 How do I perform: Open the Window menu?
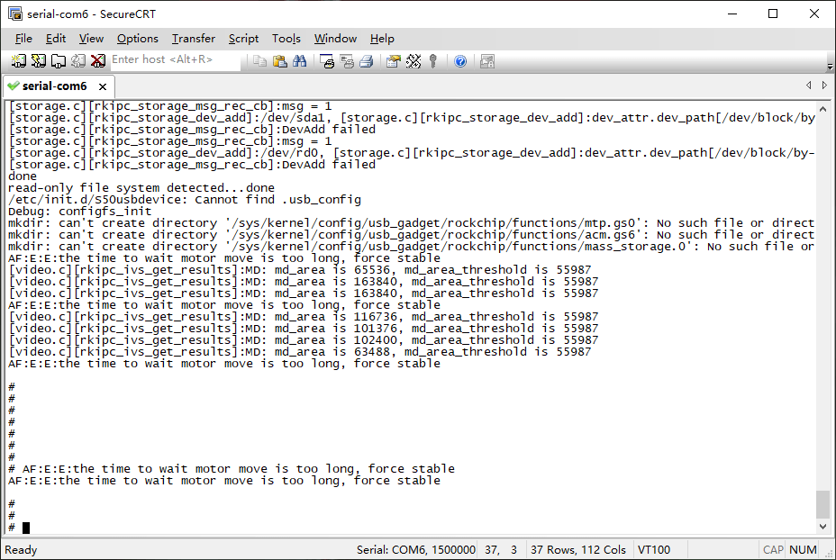tap(335, 39)
